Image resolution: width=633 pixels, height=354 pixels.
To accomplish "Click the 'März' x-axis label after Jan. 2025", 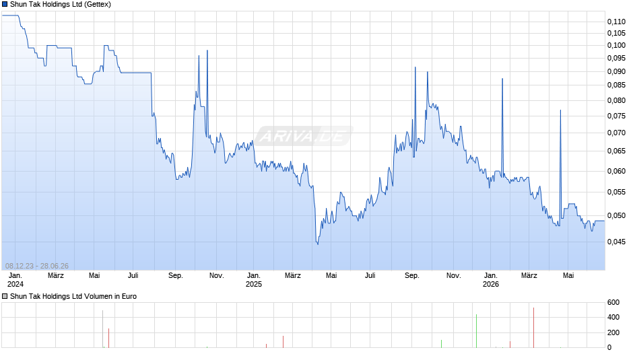I will click(x=293, y=276).
